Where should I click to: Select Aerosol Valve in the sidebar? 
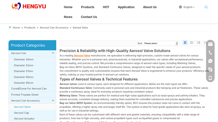pyautogui.click(x=22, y=107)
